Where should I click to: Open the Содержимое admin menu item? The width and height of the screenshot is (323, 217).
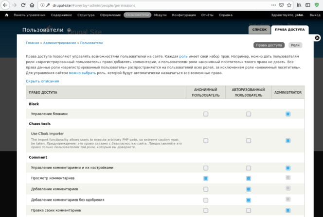point(61,15)
